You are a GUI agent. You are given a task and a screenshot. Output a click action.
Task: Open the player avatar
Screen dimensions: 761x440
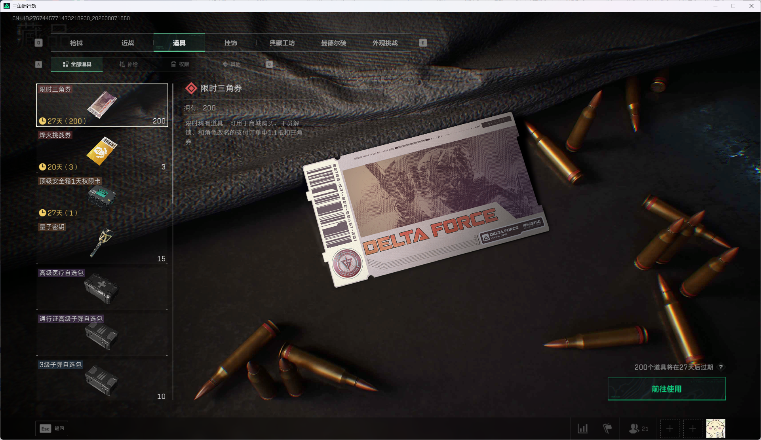coord(716,429)
